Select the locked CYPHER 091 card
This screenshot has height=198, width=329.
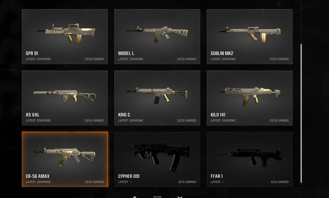coord(157,159)
